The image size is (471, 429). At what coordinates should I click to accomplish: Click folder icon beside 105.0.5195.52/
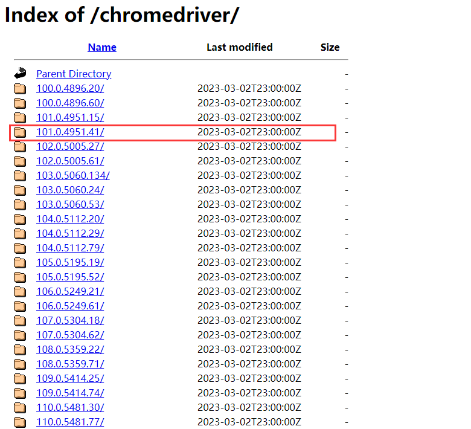(x=20, y=277)
